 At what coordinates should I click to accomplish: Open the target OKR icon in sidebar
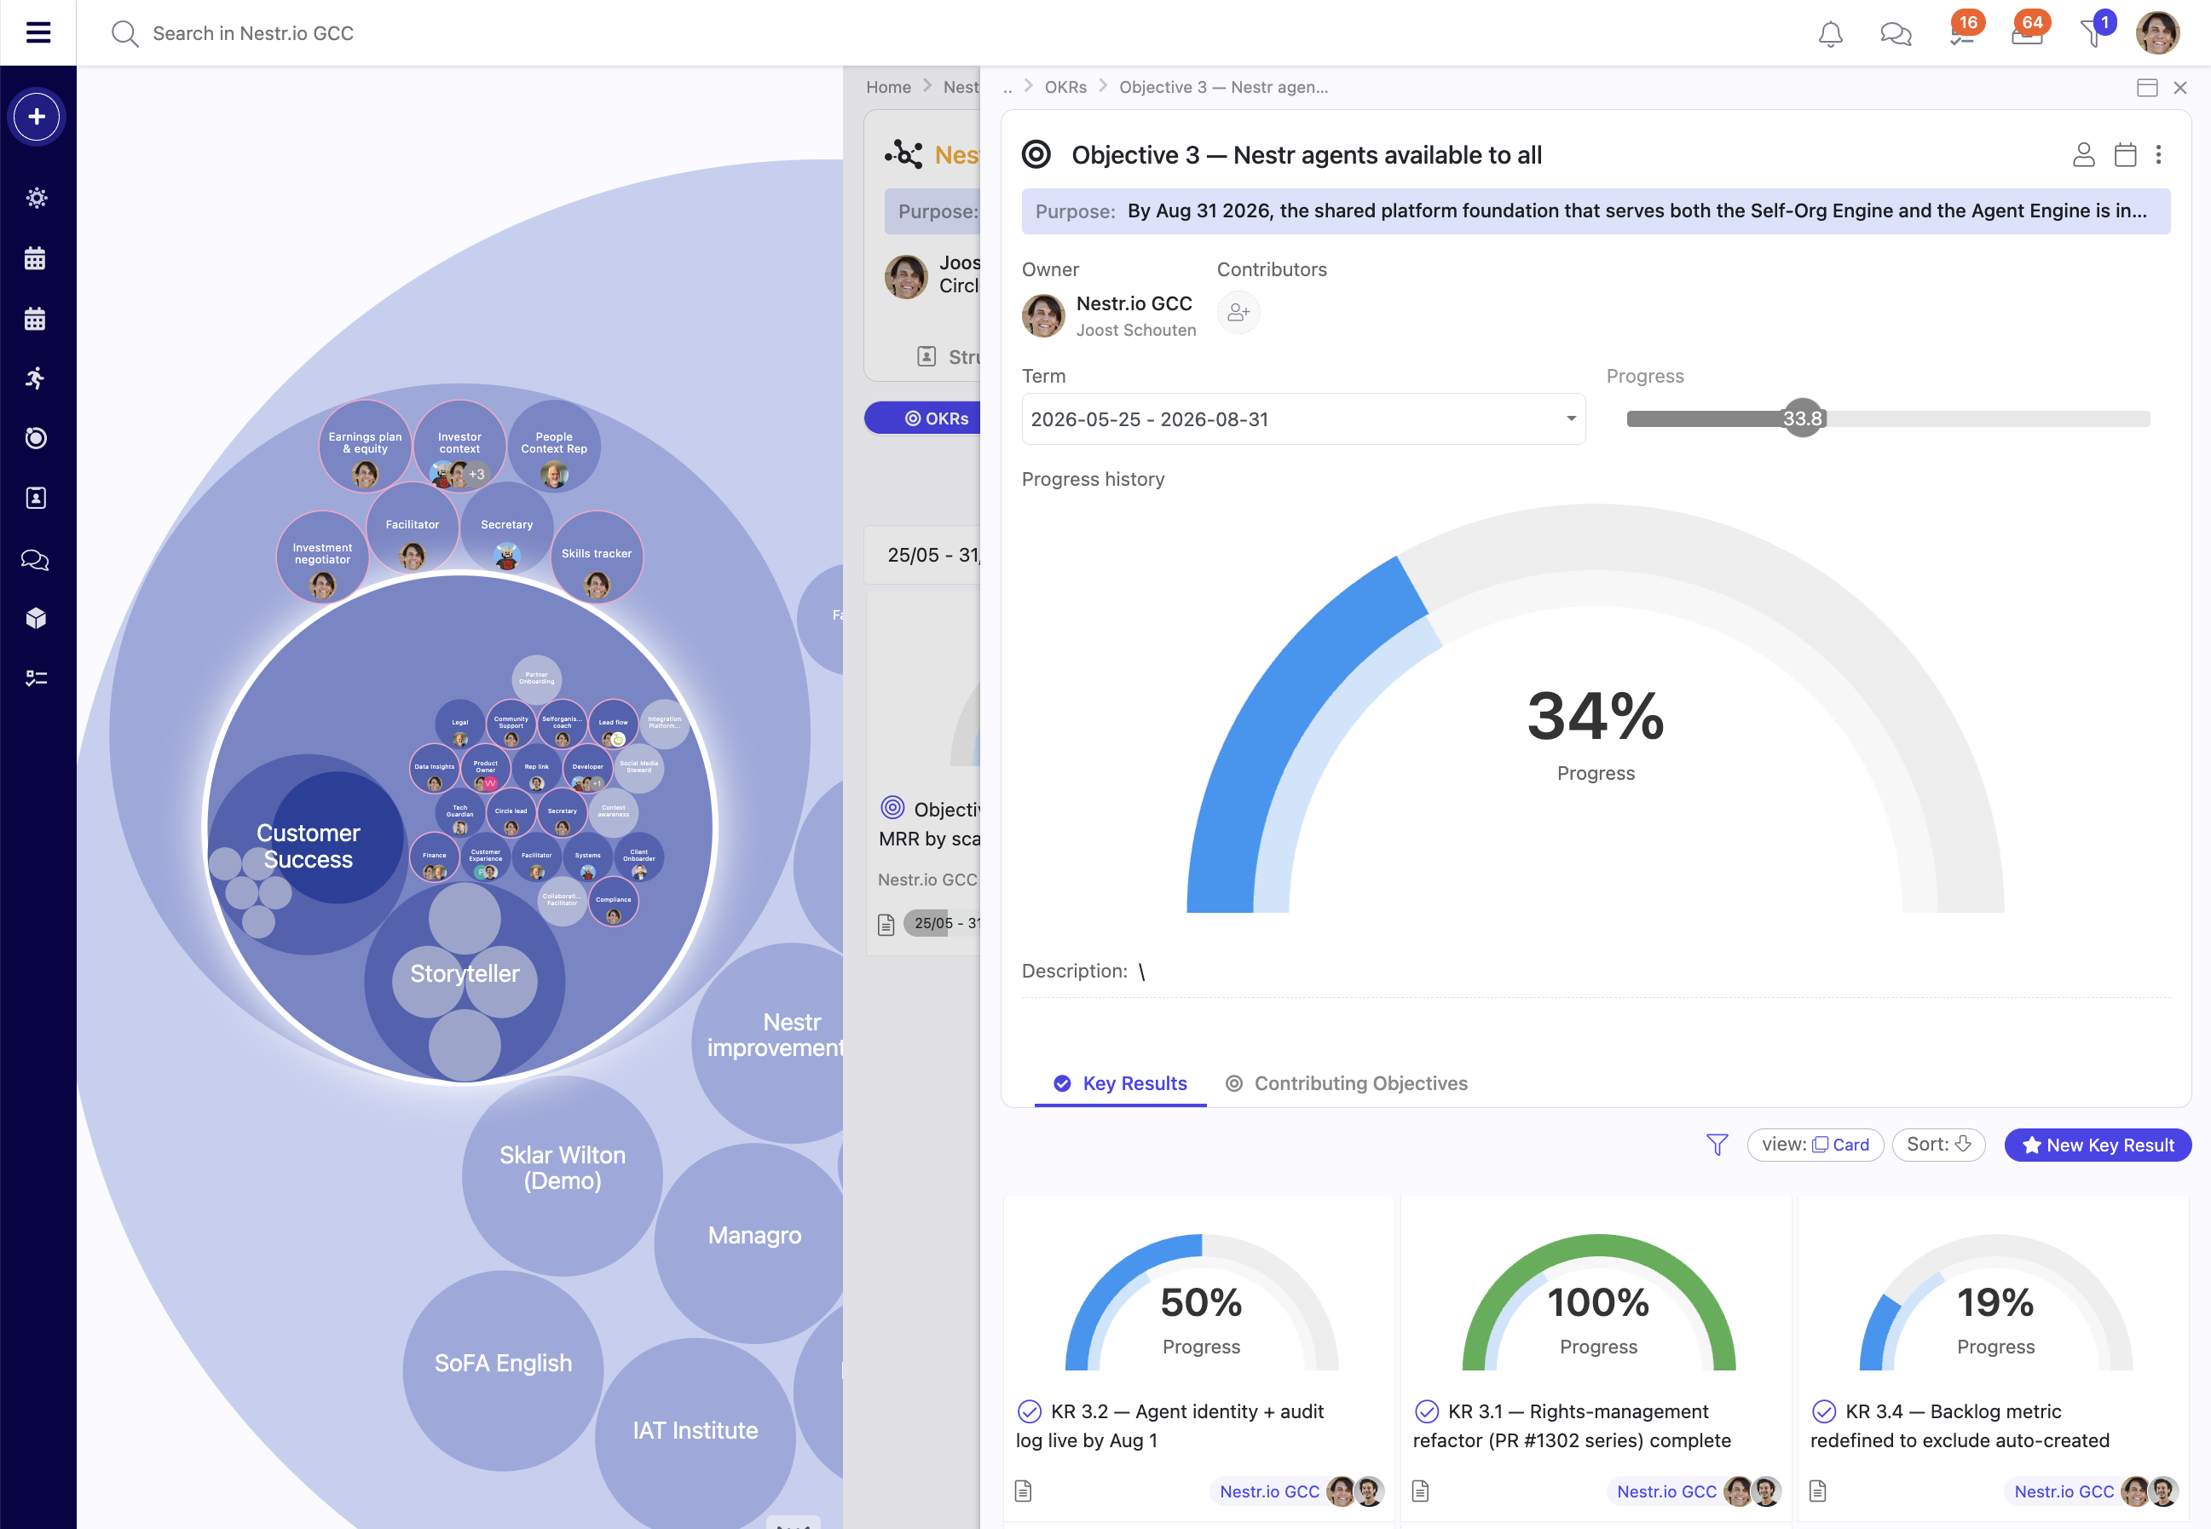click(36, 438)
